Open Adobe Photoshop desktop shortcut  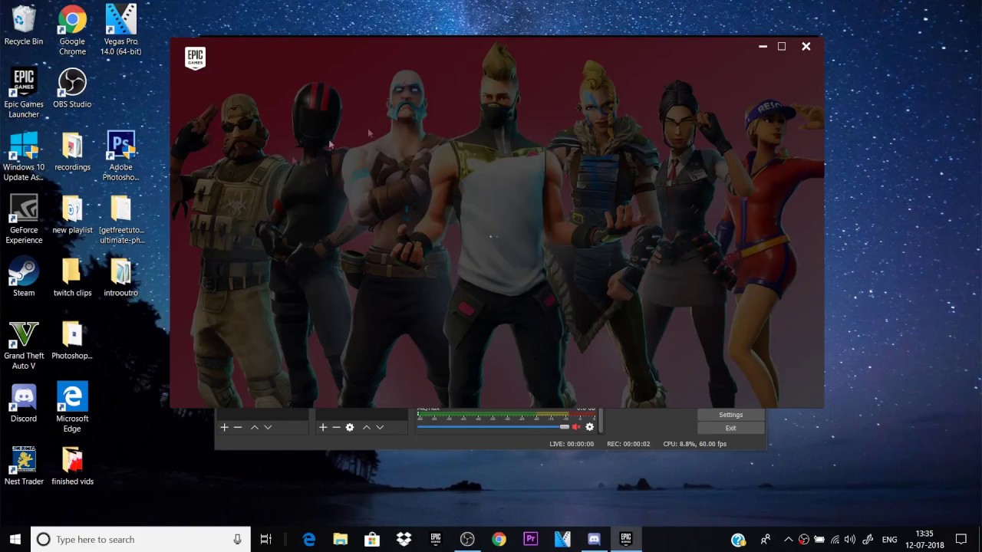pos(120,156)
